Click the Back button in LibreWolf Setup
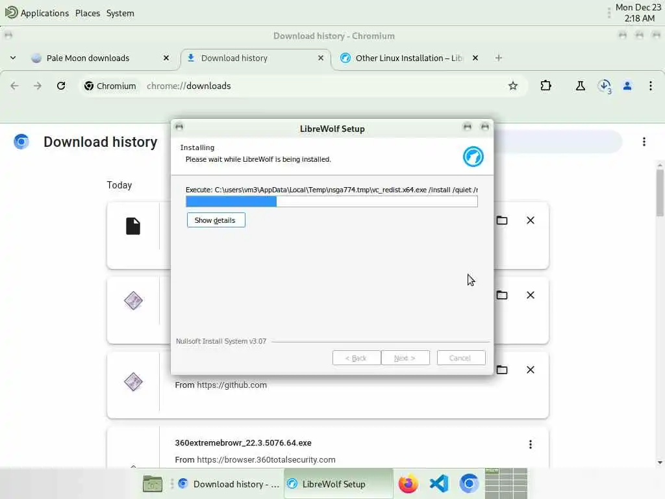Viewport: 665px width, 499px height. pos(357,358)
